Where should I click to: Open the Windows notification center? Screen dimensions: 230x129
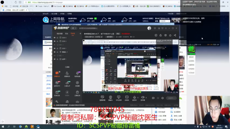pos(226,127)
